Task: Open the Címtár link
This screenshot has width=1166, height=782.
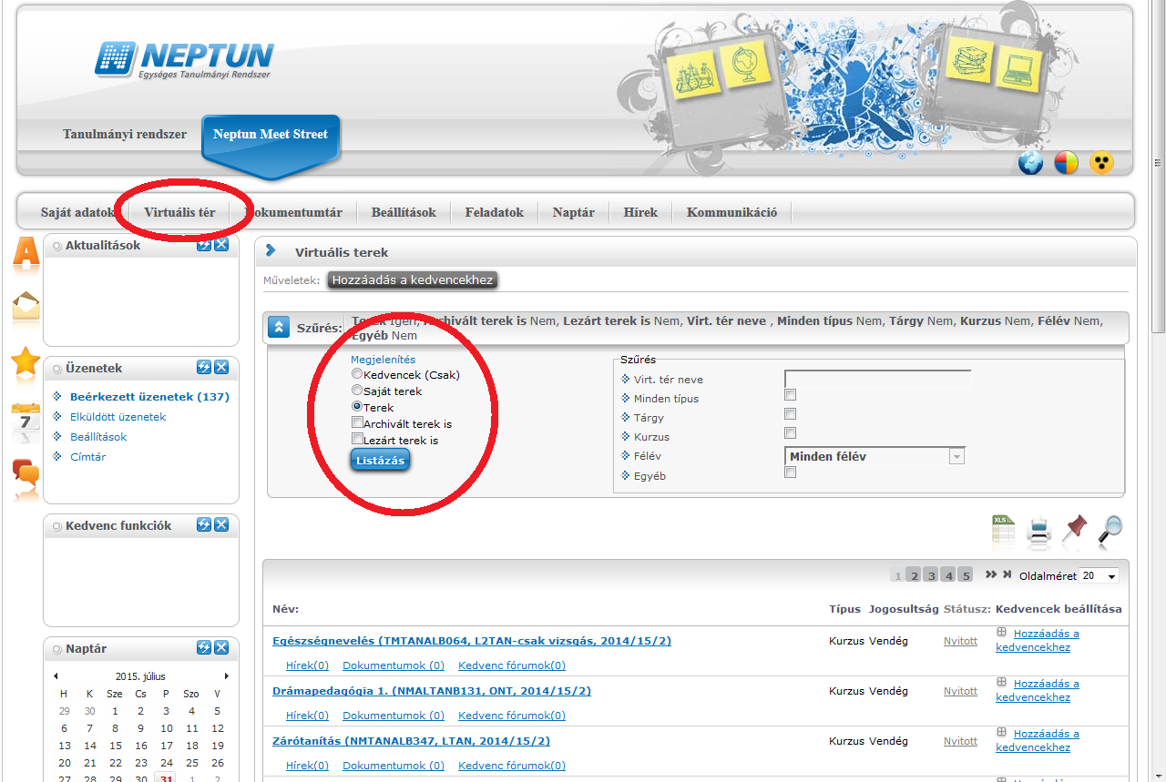Action: point(87,457)
